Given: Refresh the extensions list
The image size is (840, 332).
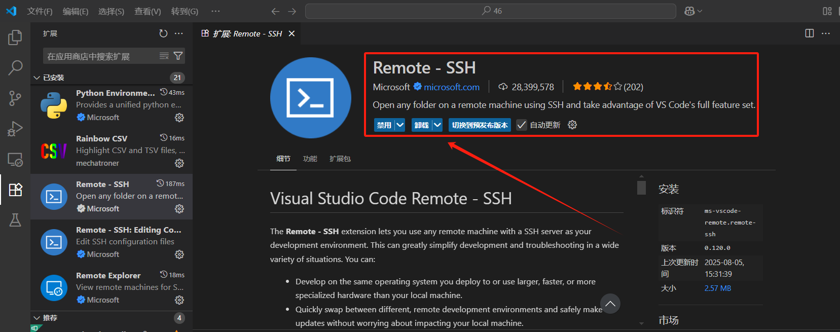Looking at the screenshot, I should pyautogui.click(x=163, y=33).
